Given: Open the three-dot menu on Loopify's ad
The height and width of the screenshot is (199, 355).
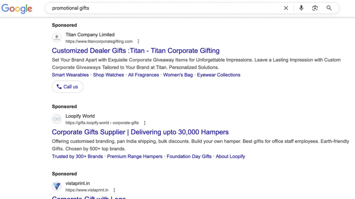Looking at the screenshot, I should [x=145, y=123].
